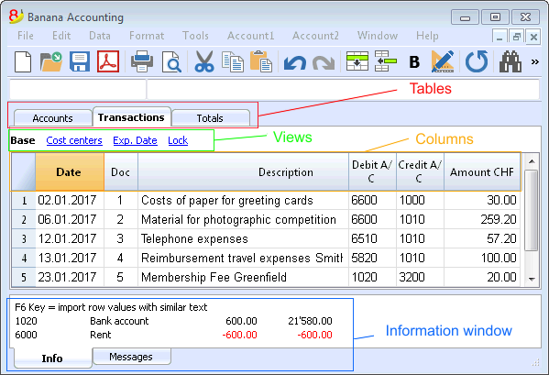The image size is (549, 375).
Task: Open the Format menu
Action: 147,36
